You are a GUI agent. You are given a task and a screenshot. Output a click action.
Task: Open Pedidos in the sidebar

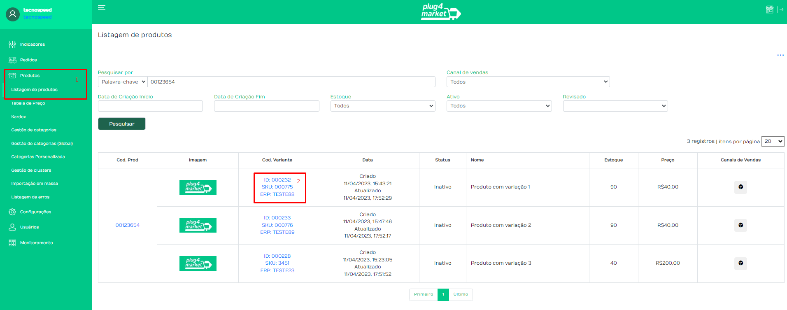(28, 60)
